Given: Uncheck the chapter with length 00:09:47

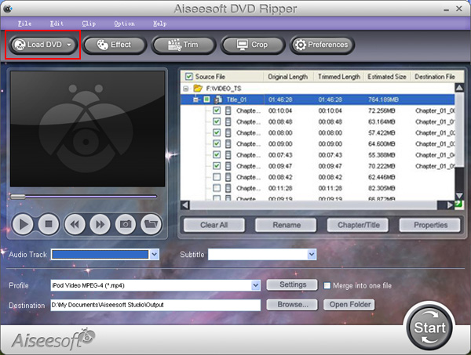Looking at the screenshot, I should 217,166.
